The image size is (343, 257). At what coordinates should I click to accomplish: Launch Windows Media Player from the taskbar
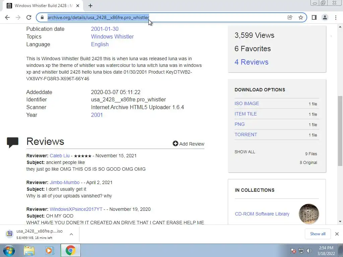coord(50,251)
